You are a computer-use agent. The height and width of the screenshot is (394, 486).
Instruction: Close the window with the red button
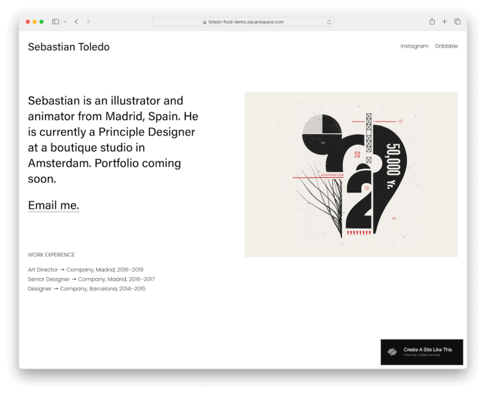click(x=28, y=22)
